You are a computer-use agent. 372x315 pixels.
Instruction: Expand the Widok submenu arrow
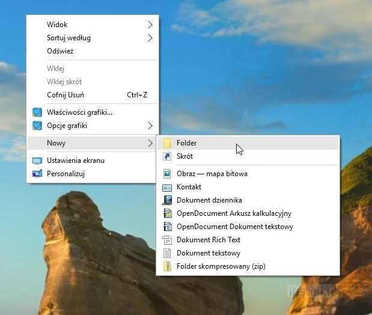(150, 25)
